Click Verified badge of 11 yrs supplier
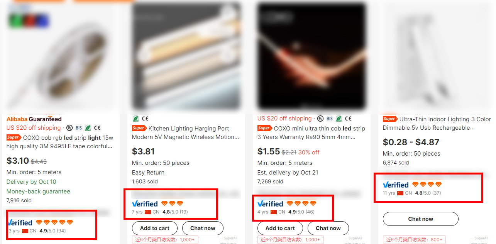This screenshot has width=496, height=244. pos(396,185)
